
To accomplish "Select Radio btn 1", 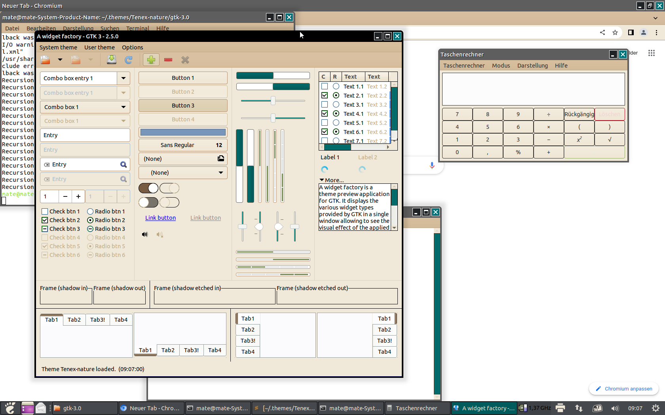I will [x=90, y=211].
